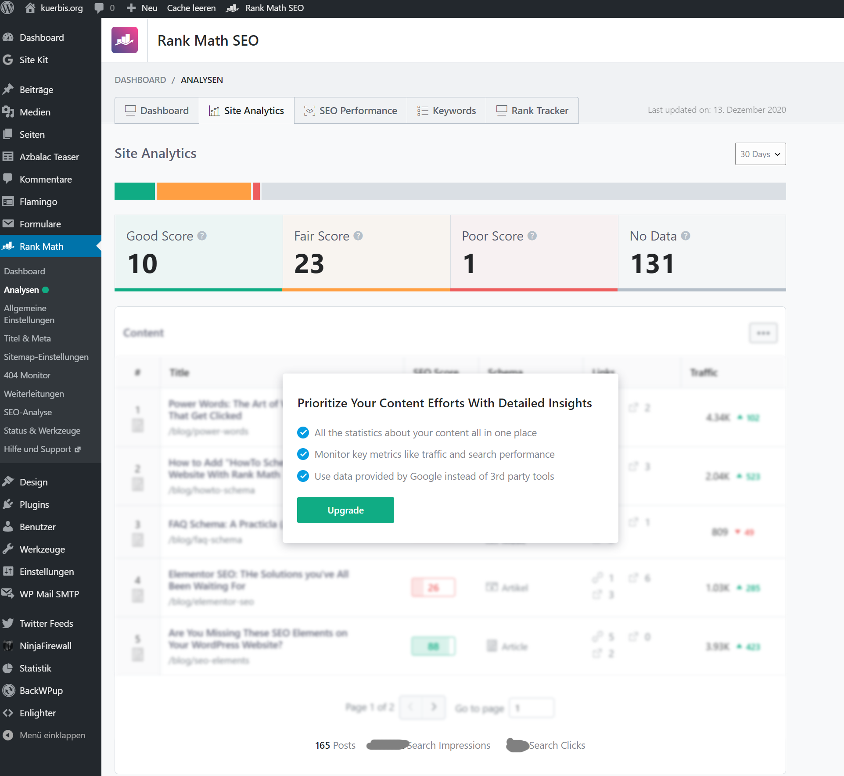Click Medien media icon
This screenshot has height=776, width=844.
click(8, 112)
